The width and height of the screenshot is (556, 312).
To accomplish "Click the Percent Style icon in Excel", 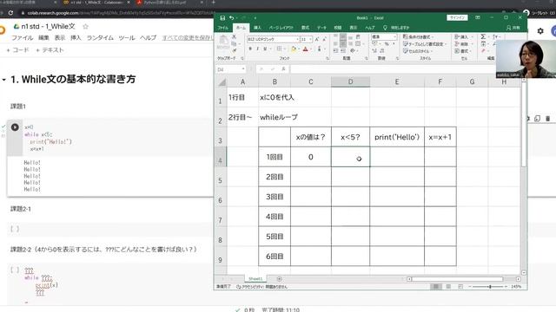I will (387, 44).
